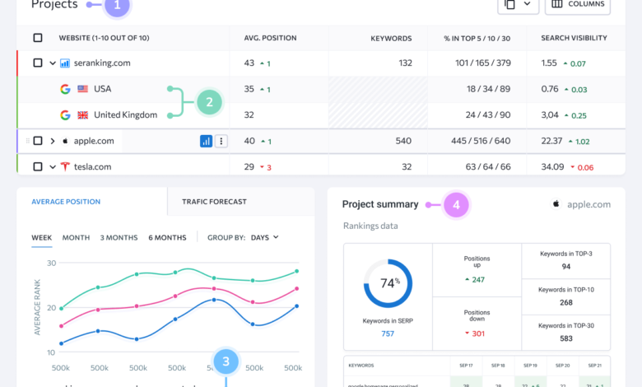Switch to AVERAGE POSITION tab
The width and height of the screenshot is (642, 387).
(66, 202)
